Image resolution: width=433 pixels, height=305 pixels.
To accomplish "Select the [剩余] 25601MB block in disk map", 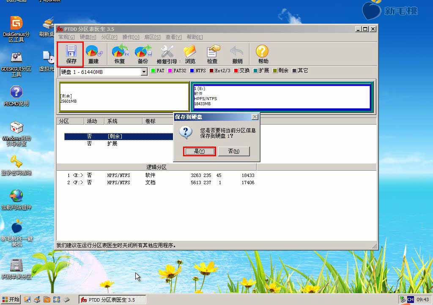I will (124, 96).
